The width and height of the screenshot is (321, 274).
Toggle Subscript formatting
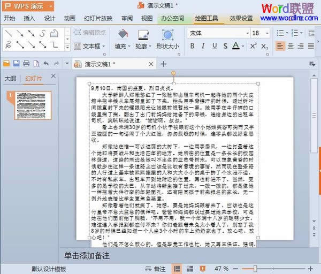[x=264, y=47]
